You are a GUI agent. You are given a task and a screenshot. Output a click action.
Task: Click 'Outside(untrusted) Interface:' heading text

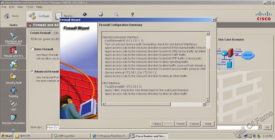(120, 37)
